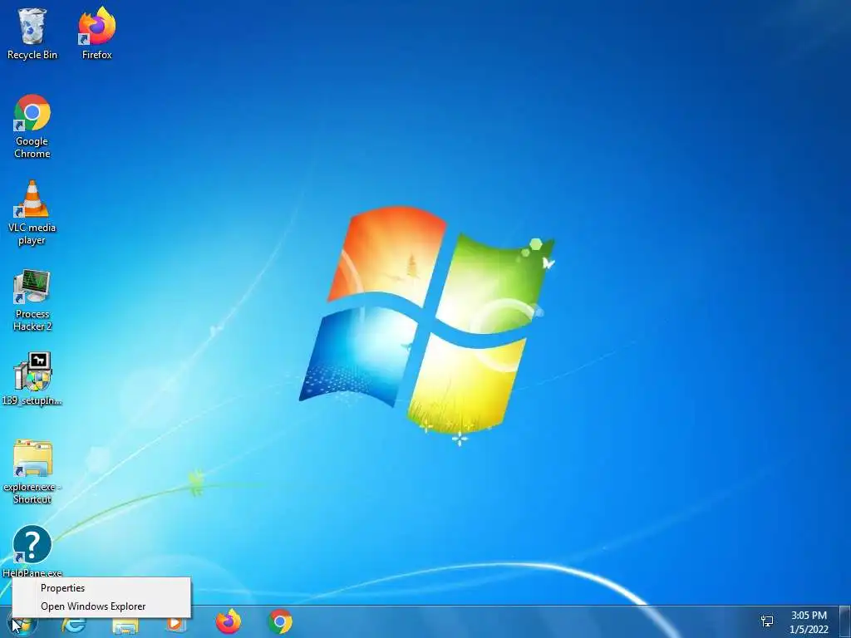851x638 pixels.
Task: Launch Google Chrome from the taskbar
Action: point(279,621)
